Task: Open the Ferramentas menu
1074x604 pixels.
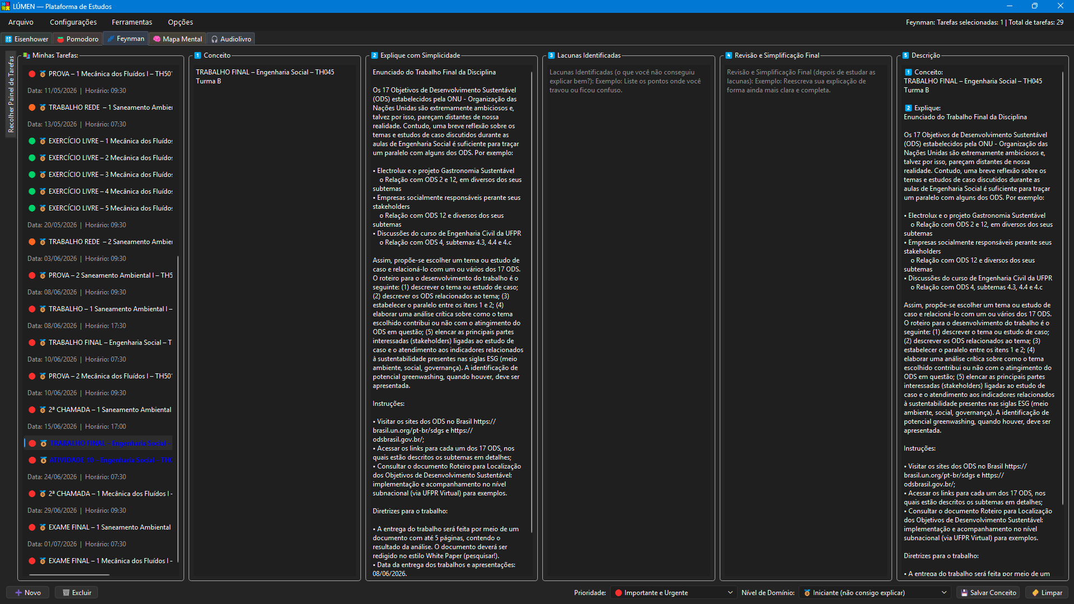Action: [132, 22]
